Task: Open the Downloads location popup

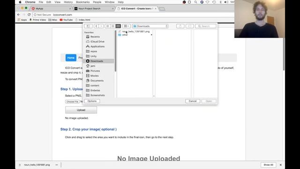Action: [x=150, y=26]
